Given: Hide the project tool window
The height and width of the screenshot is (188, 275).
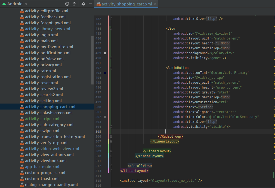Looking at the screenshot, I should point(90,4).
